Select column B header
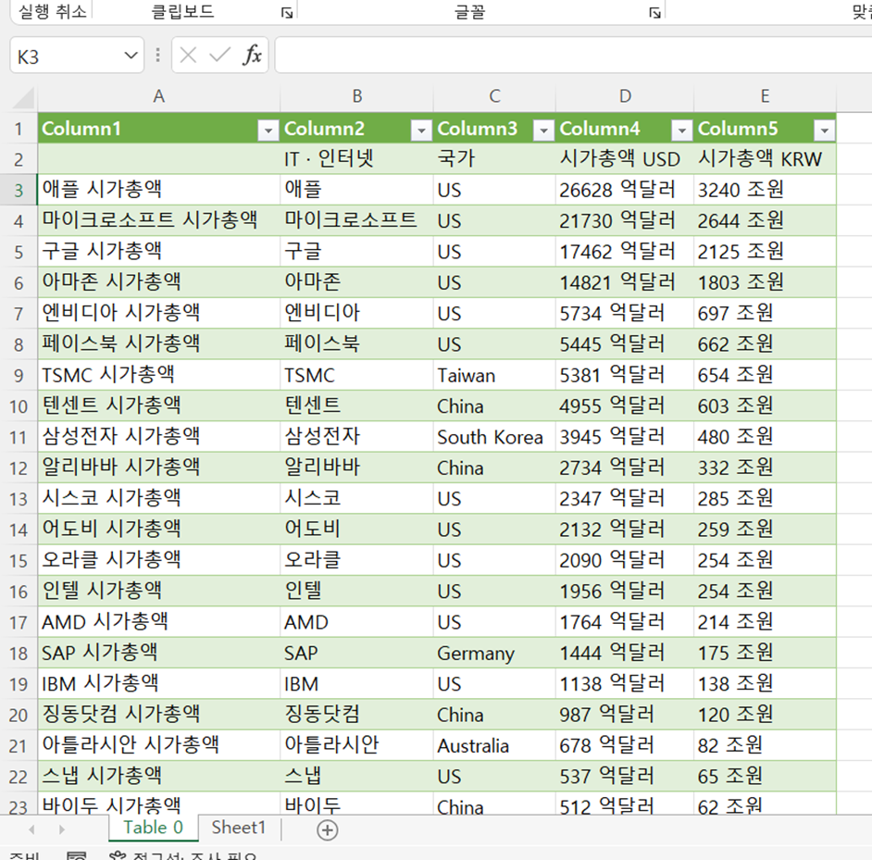The image size is (872, 860). click(357, 97)
